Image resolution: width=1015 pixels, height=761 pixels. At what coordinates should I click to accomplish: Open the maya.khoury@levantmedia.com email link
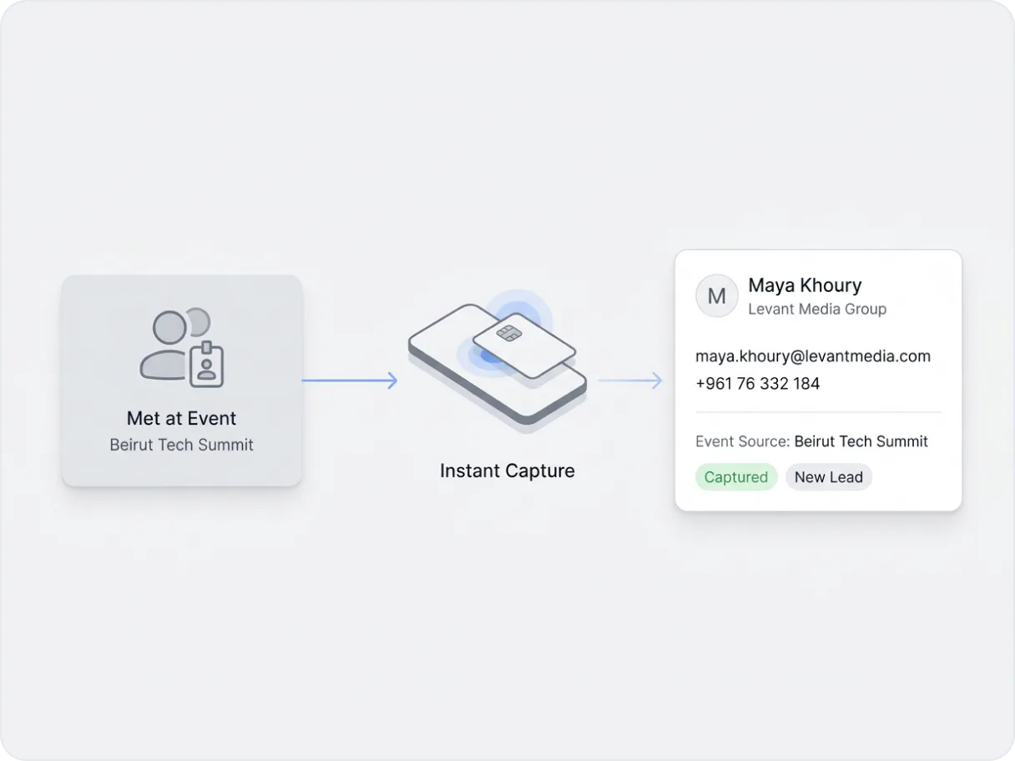(812, 356)
